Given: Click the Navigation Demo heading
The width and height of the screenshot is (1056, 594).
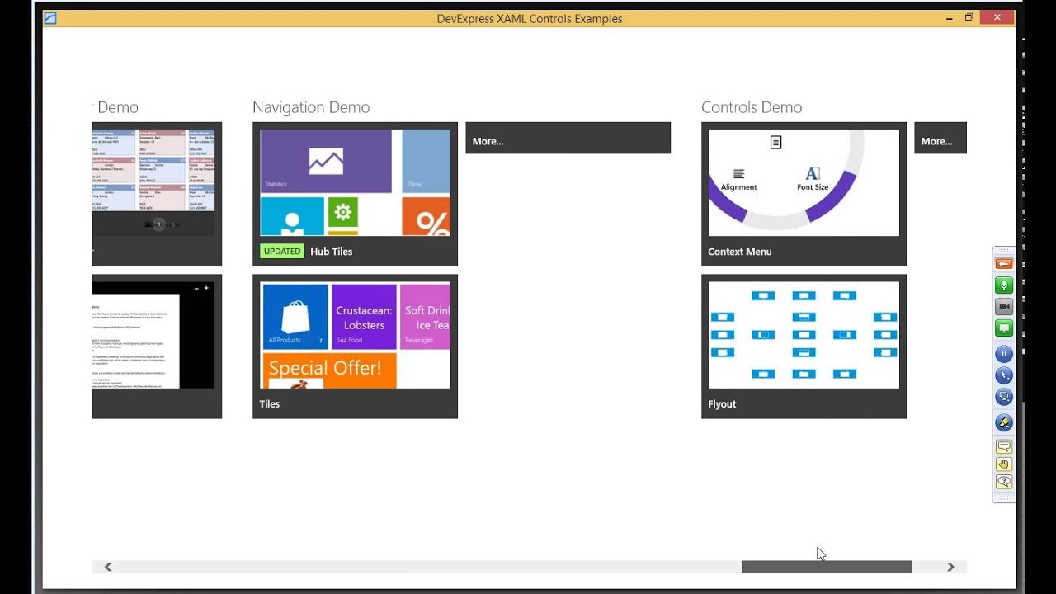Looking at the screenshot, I should tap(311, 107).
